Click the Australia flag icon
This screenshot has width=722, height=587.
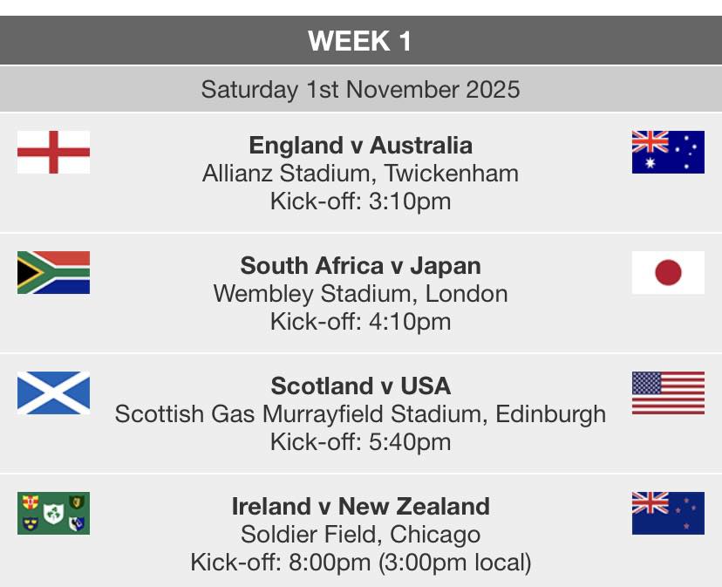coord(668,152)
